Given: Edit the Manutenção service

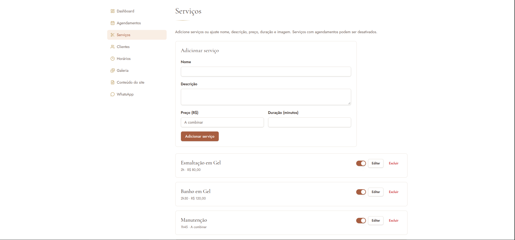Looking at the screenshot, I should pyautogui.click(x=376, y=221).
